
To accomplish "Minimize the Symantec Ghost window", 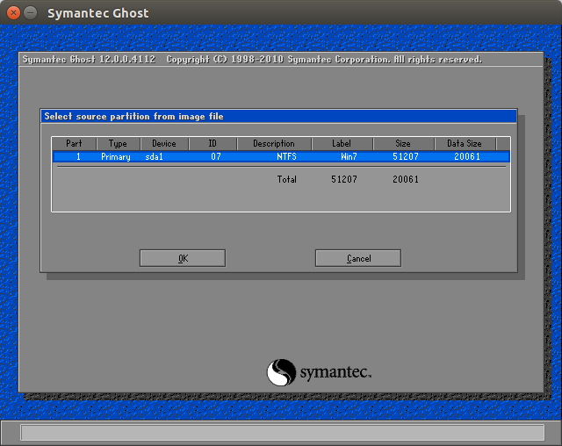I will click(x=31, y=13).
